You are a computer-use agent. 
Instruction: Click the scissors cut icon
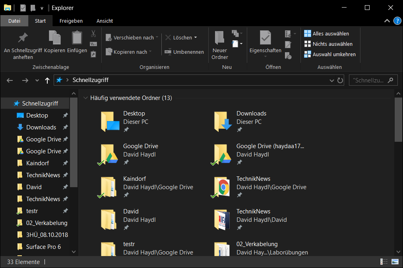93,33
